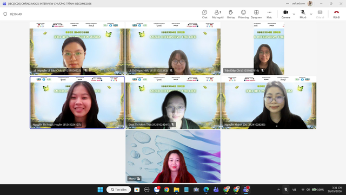The image size is (346, 195).
Task: Show the Mọi người participants list
Action: coord(217,14)
